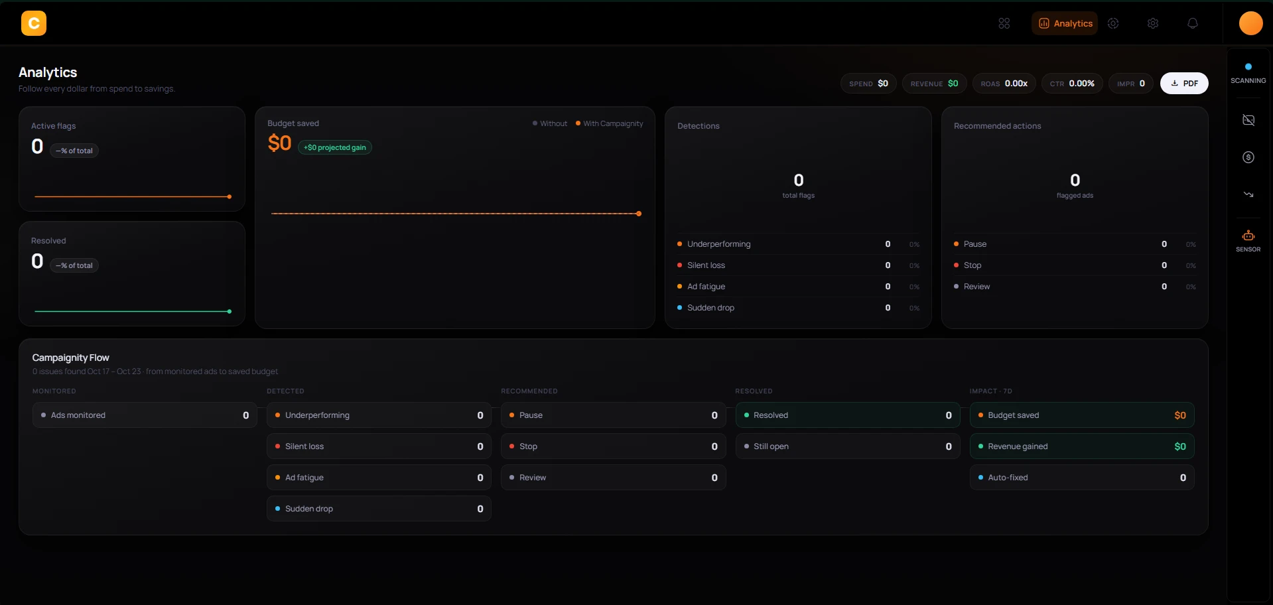1273x605 pixels.
Task: Click the +$0 projected gain badge
Action: coord(335,147)
